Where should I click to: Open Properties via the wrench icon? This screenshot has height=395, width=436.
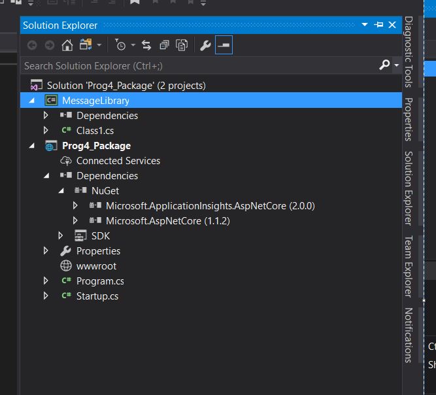coord(205,45)
